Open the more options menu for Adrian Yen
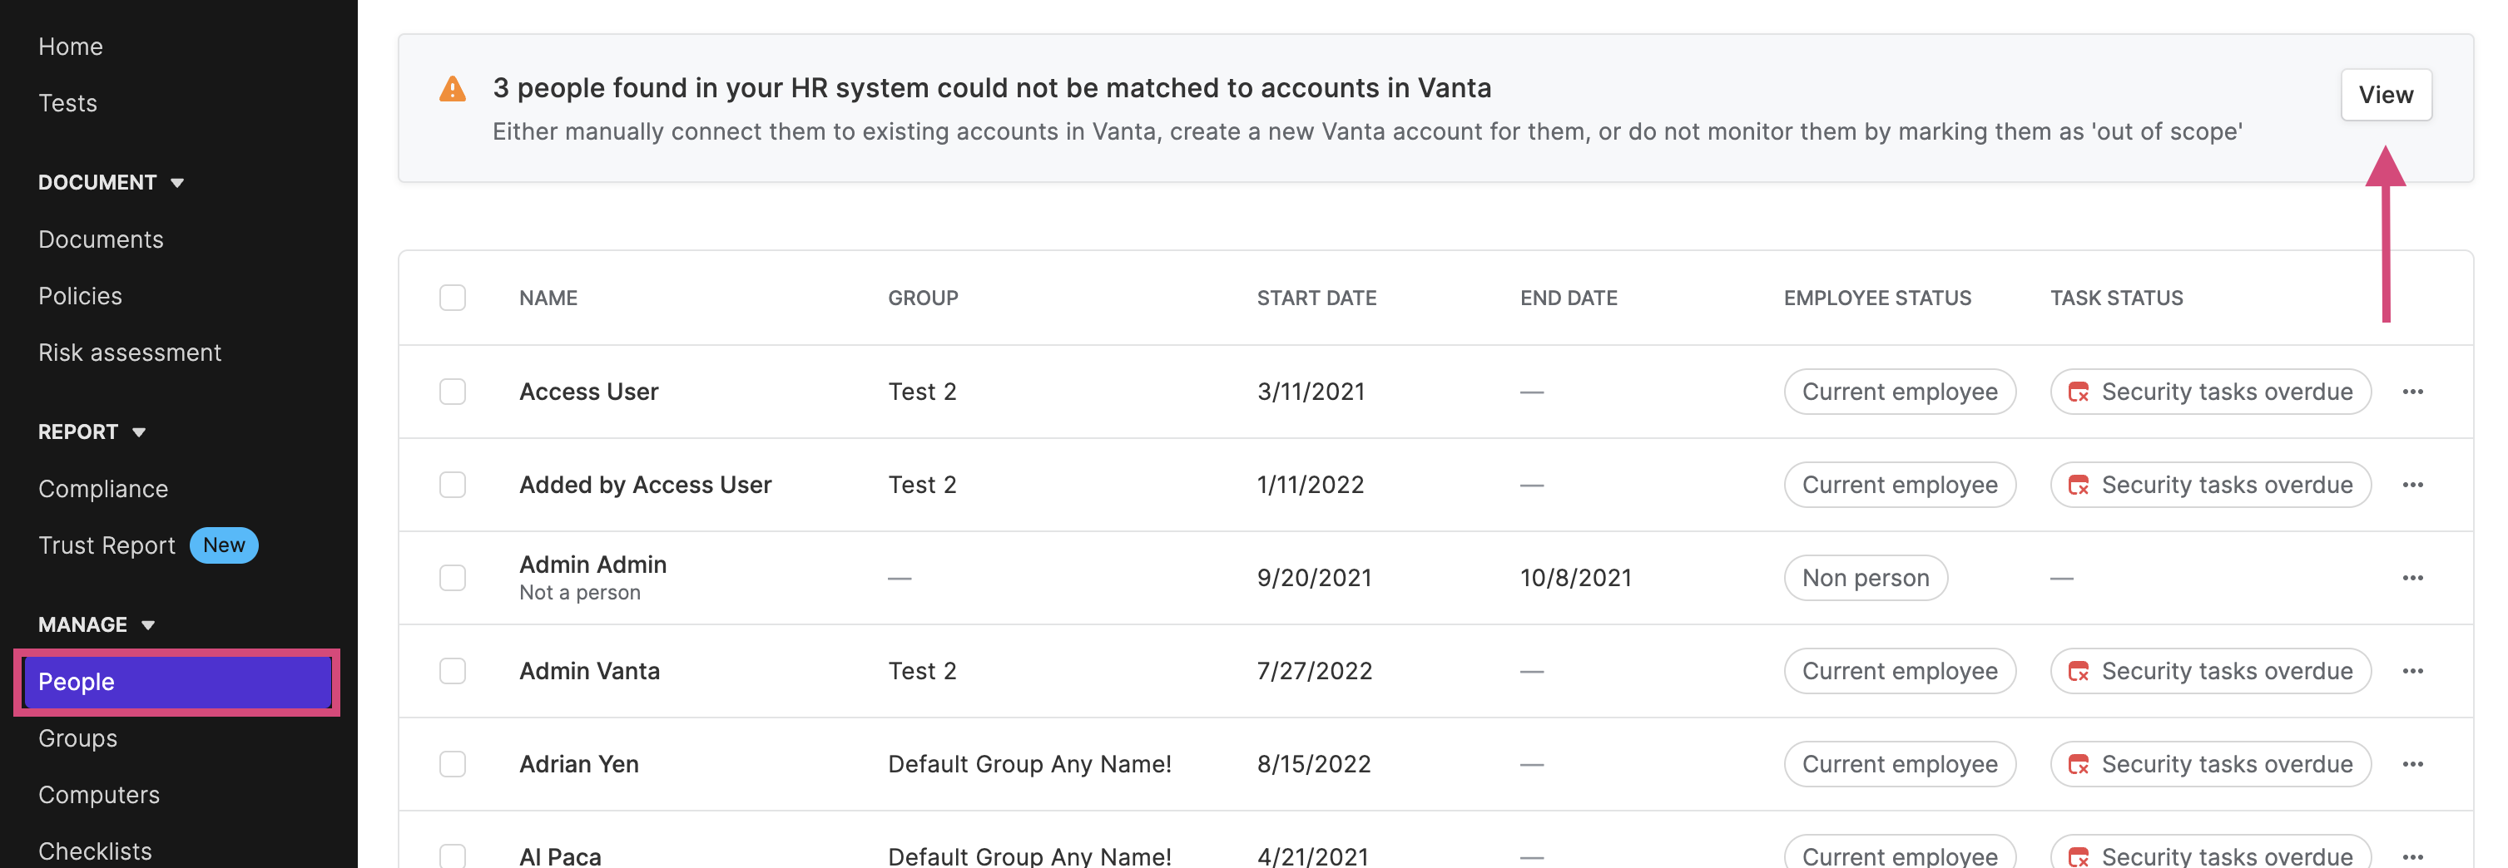The width and height of the screenshot is (2508, 868). (x=2411, y=765)
